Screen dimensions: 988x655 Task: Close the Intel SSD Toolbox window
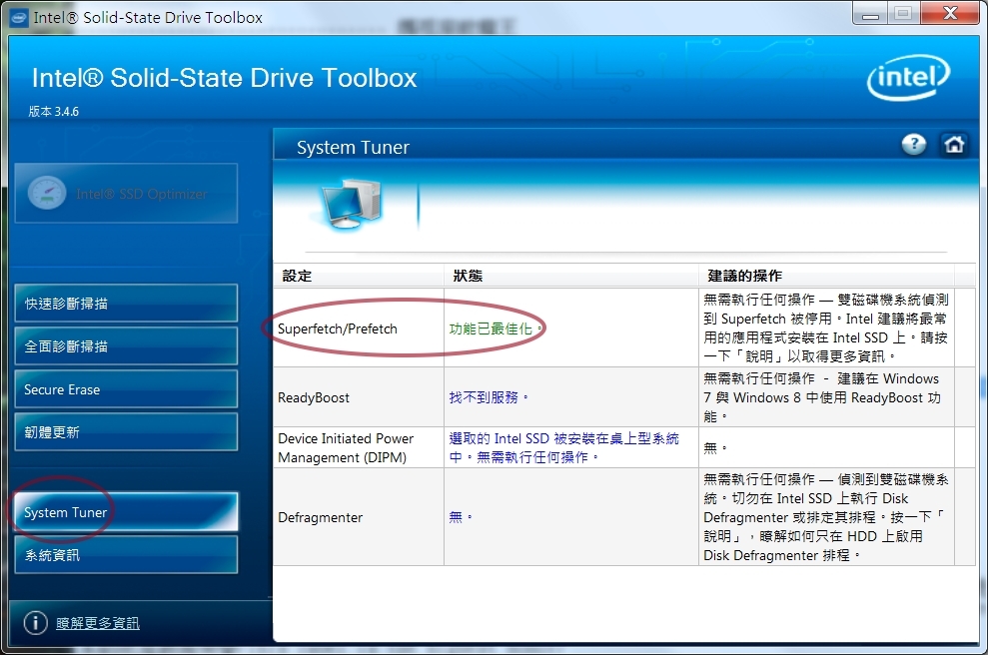[x=950, y=13]
